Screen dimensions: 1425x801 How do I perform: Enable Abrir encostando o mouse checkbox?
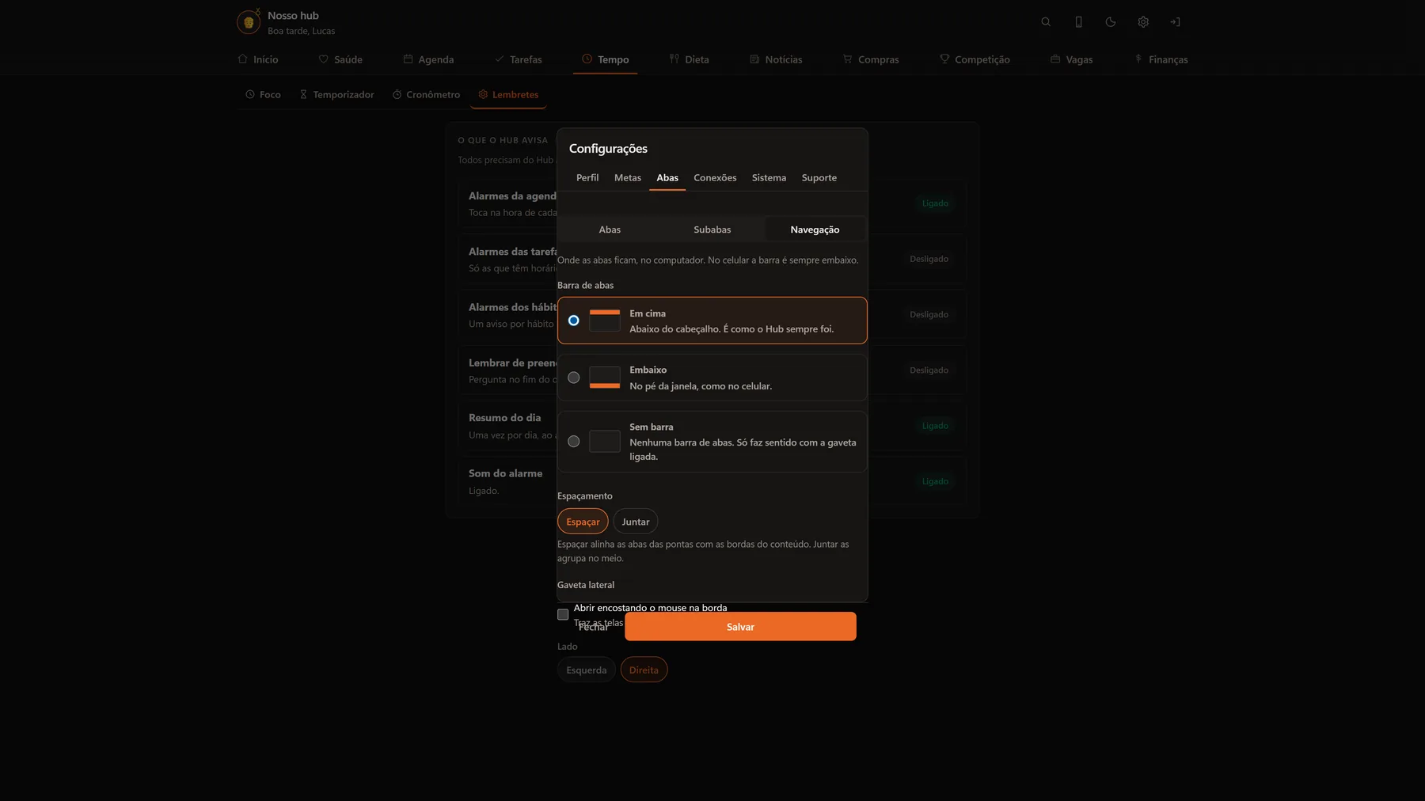coord(563,614)
